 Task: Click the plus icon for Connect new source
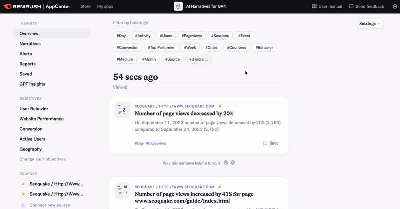23,205
